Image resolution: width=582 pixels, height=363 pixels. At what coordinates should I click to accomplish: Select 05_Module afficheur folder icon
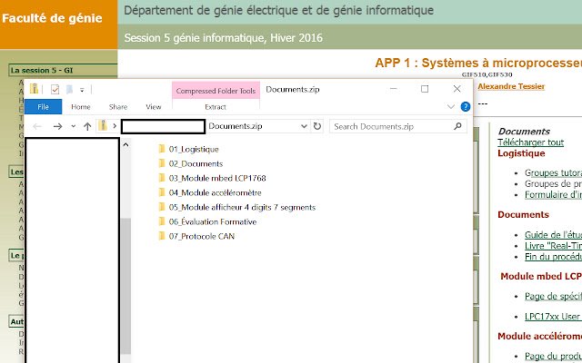tap(162, 207)
